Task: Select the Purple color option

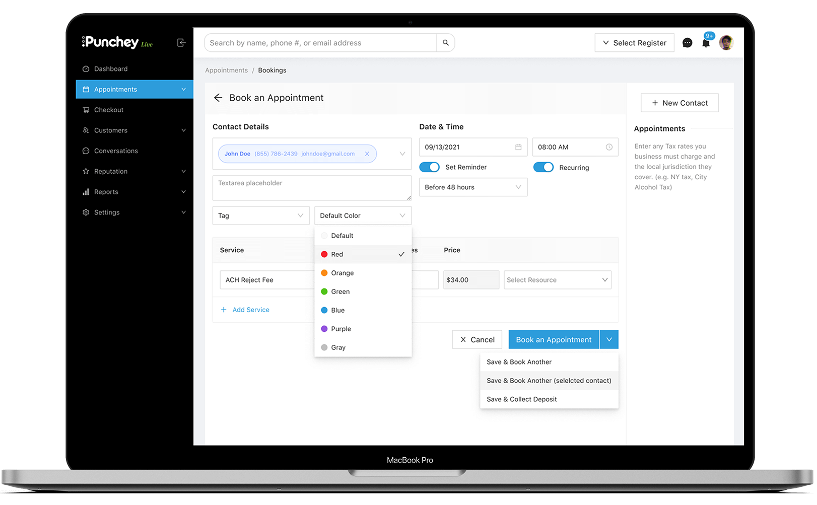Action: pyautogui.click(x=363, y=329)
